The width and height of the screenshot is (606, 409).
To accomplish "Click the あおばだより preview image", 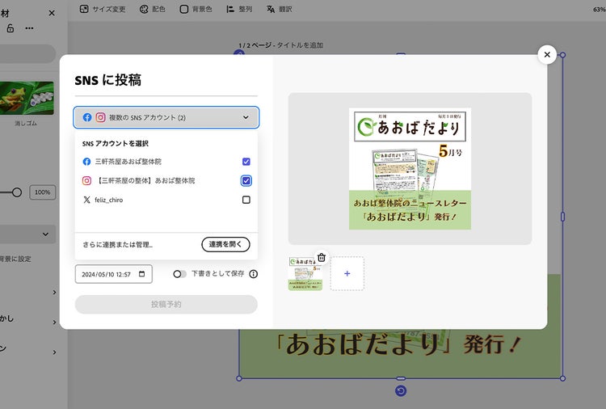I will click(410, 169).
